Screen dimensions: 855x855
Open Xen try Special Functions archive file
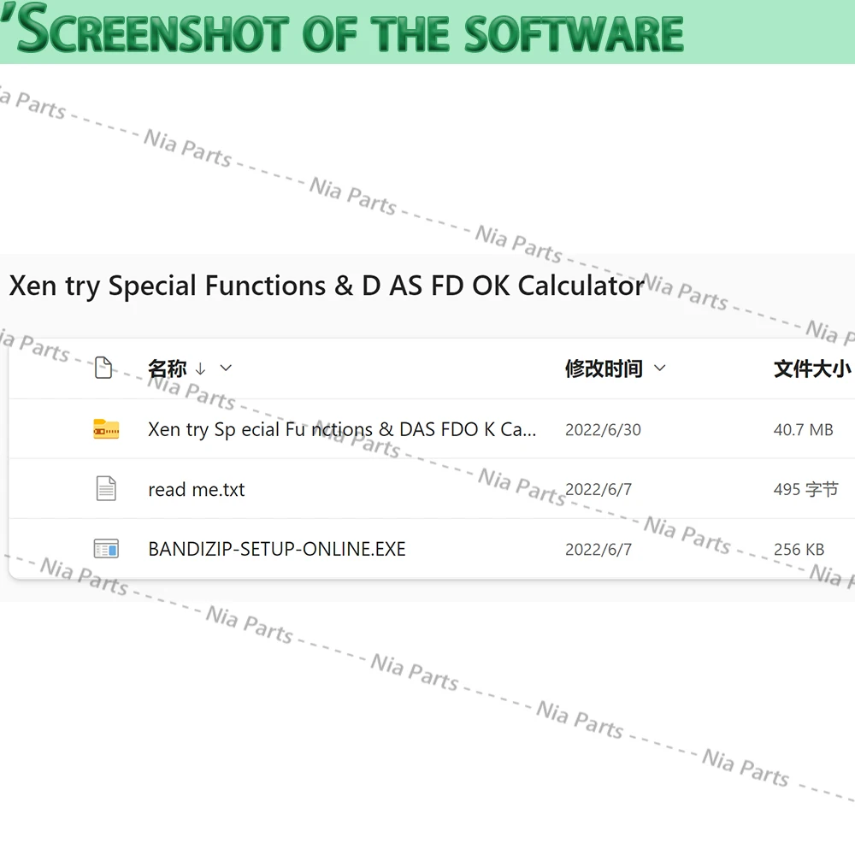[x=342, y=430]
